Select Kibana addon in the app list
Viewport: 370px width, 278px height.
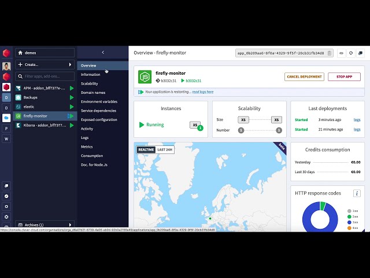click(45, 125)
